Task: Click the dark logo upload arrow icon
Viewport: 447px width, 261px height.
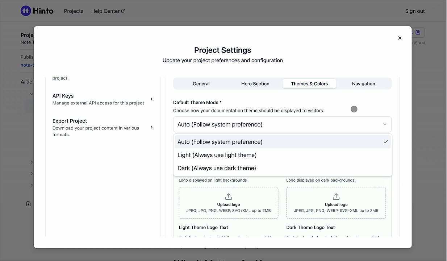Action: (336, 196)
